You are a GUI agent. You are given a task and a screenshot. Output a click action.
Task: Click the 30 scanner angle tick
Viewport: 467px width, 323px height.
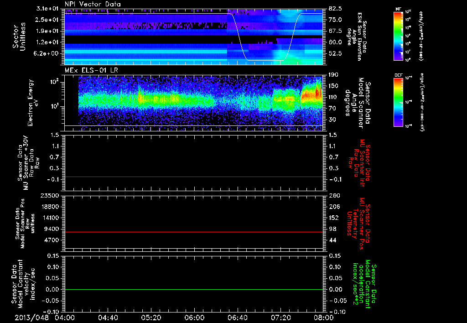(x=333, y=120)
